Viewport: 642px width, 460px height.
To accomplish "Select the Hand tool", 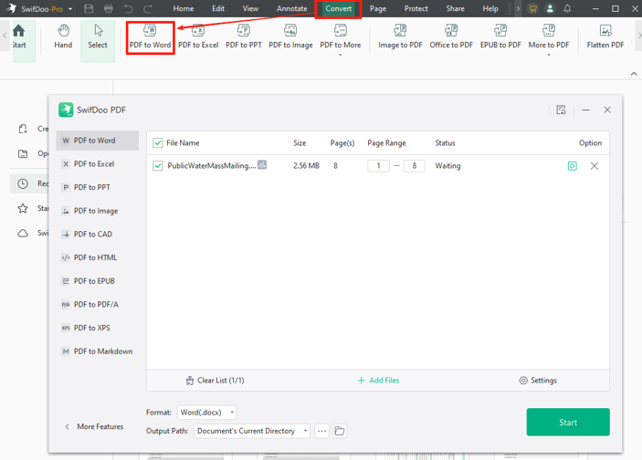I will point(63,37).
